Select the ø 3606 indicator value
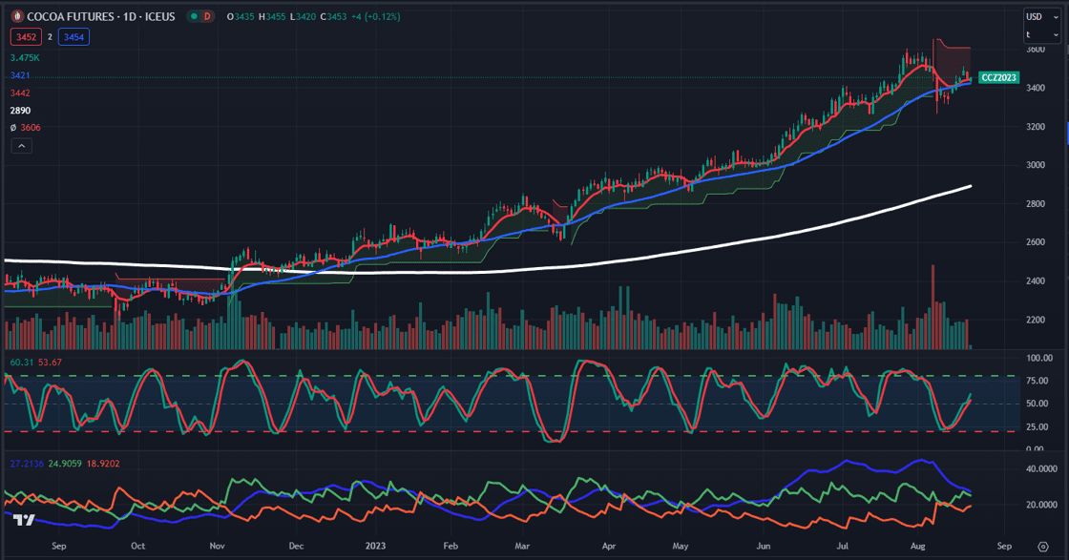The height and width of the screenshot is (560, 1069). (25, 128)
